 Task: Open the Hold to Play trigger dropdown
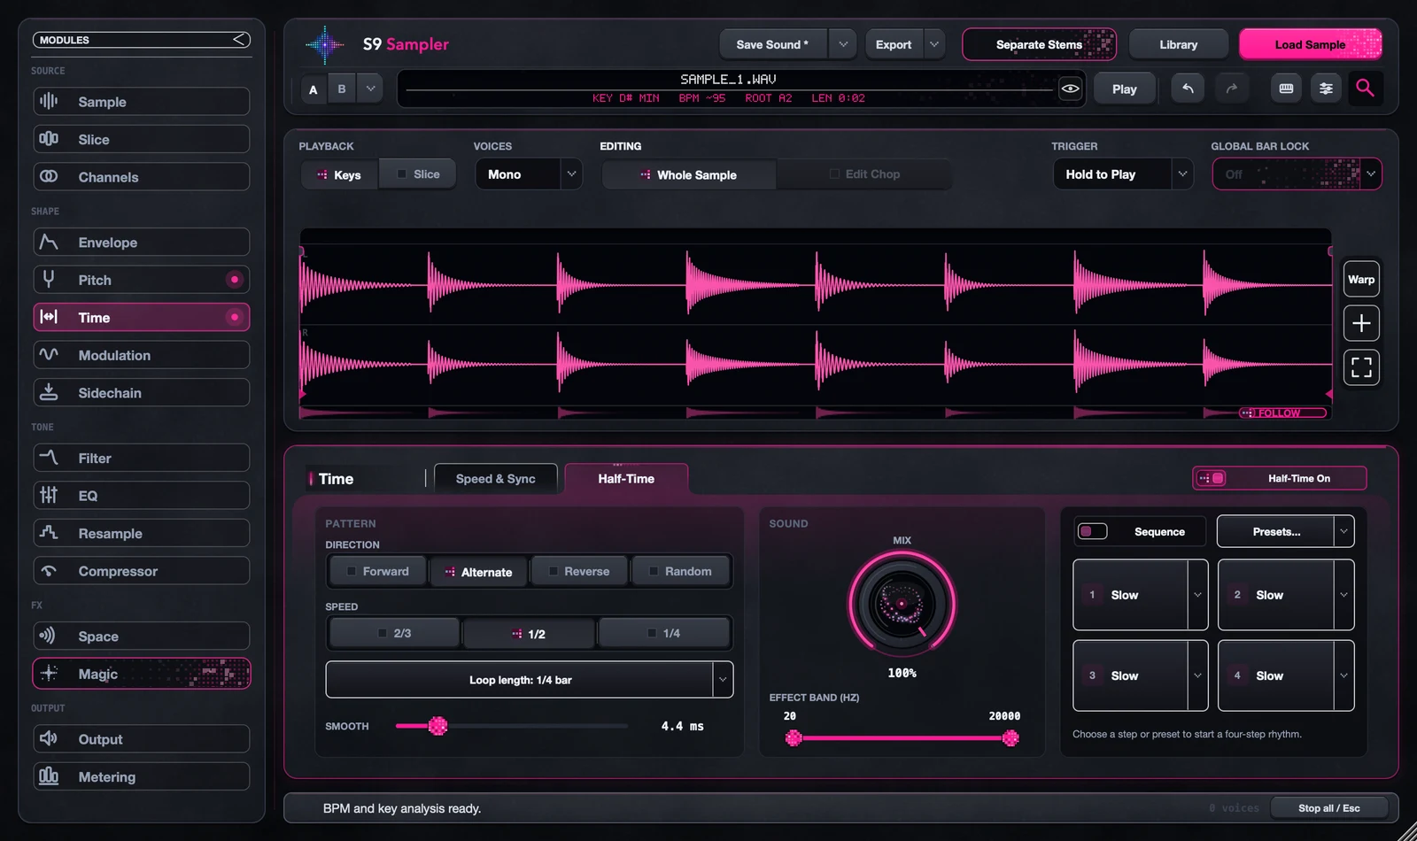coord(1123,174)
